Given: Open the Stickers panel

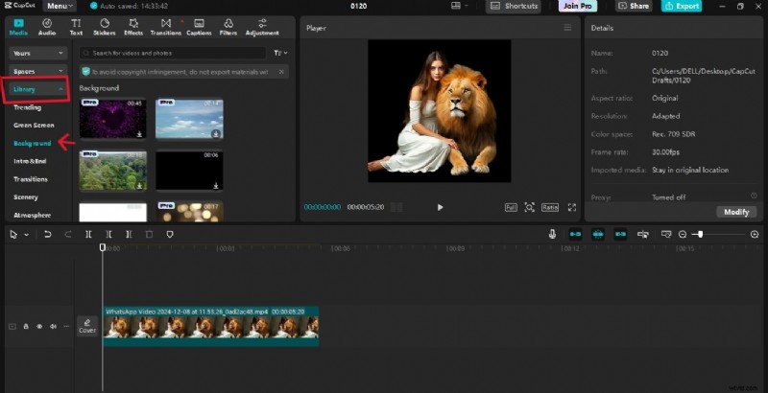Looking at the screenshot, I should click(104, 27).
